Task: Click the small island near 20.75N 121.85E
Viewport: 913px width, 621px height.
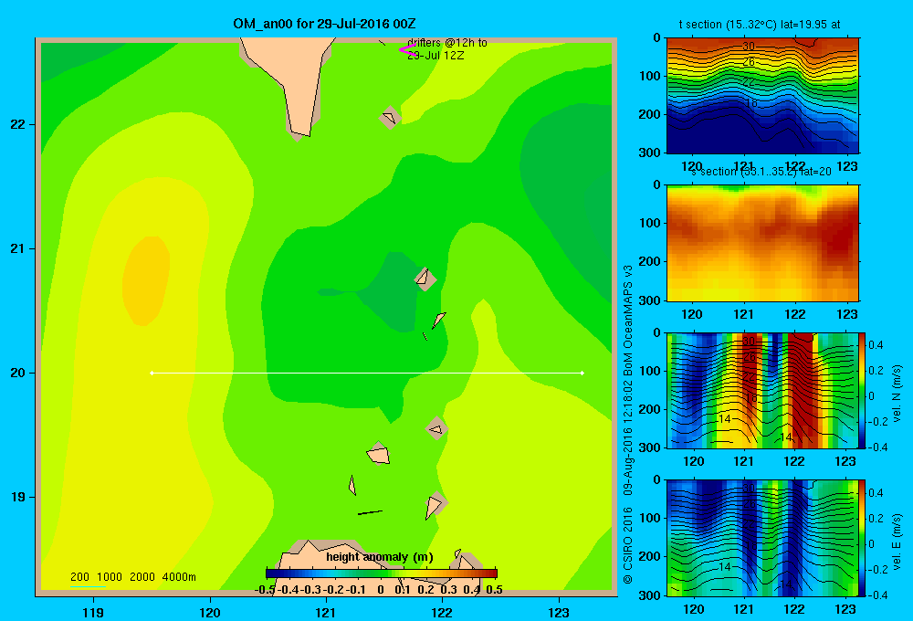Action: [425, 279]
